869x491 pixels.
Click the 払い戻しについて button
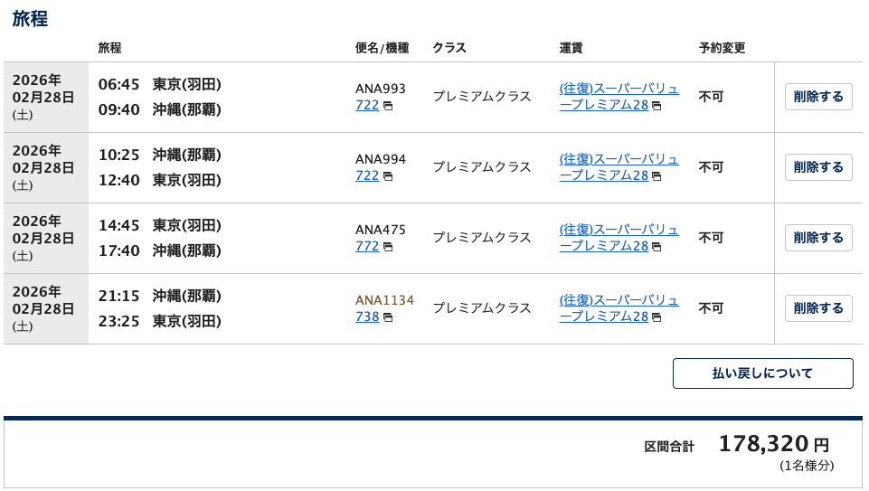pyautogui.click(x=762, y=373)
